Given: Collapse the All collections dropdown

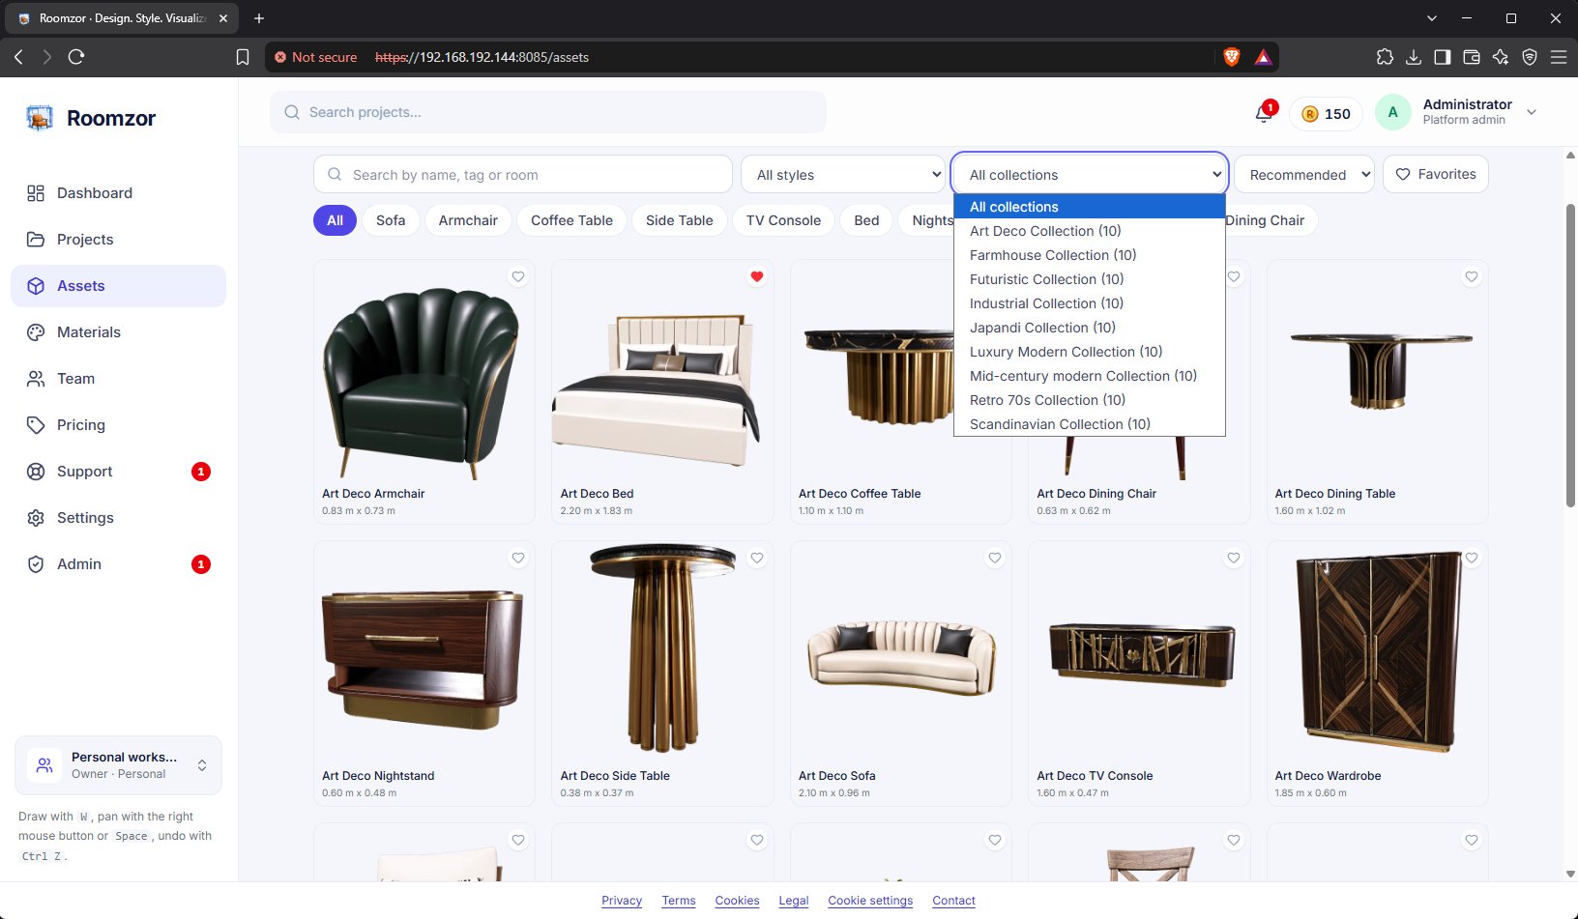Looking at the screenshot, I should tap(1090, 175).
